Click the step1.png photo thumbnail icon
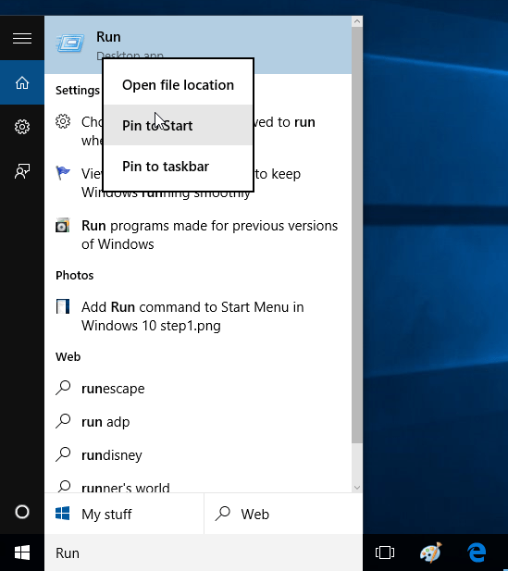 pyautogui.click(x=63, y=306)
